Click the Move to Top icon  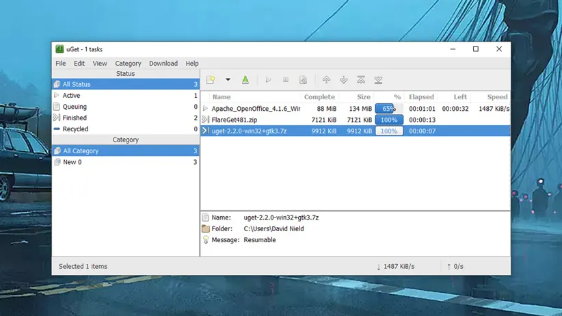361,80
